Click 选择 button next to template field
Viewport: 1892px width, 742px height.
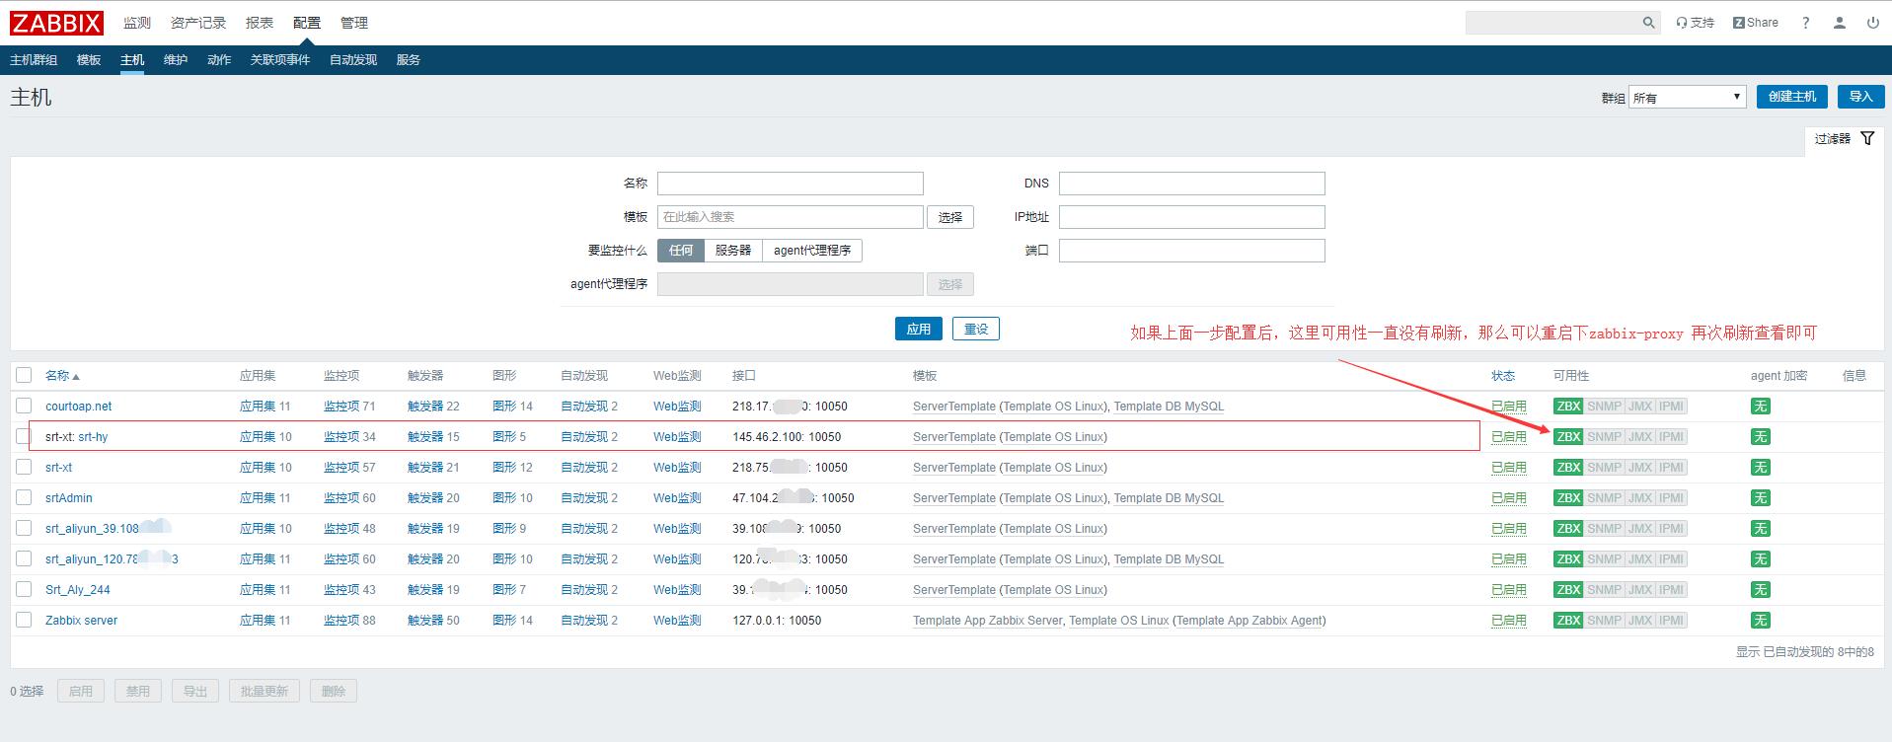coord(950,217)
